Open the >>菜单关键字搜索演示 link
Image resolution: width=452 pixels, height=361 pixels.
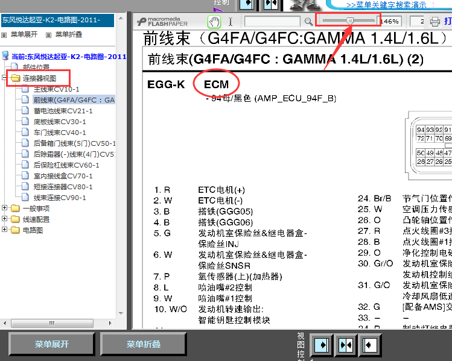[x=386, y=5]
